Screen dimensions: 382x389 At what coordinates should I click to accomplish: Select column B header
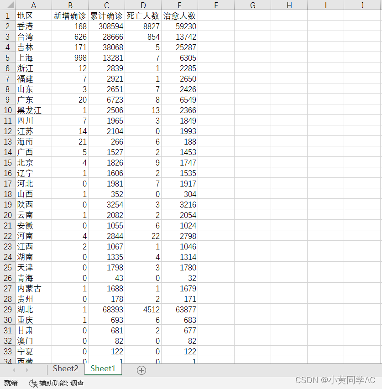[70, 5]
